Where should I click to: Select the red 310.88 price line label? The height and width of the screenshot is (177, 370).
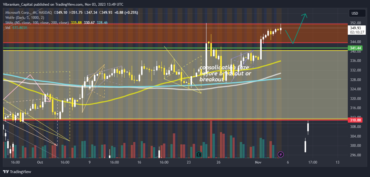pyautogui.click(x=355, y=120)
